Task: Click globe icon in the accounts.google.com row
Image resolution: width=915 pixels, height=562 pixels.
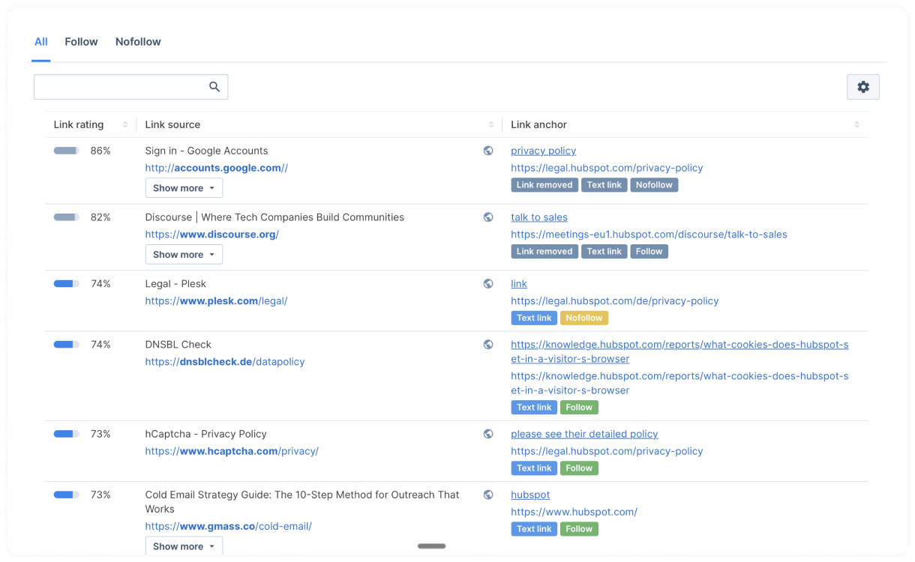Action: click(488, 151)
